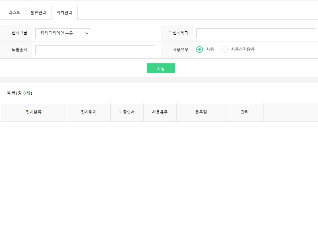The width and height of the screenshot is (318, 235).
Task: Expand the 카테고리메인 분류 dropdown
Action: [63, 33]
